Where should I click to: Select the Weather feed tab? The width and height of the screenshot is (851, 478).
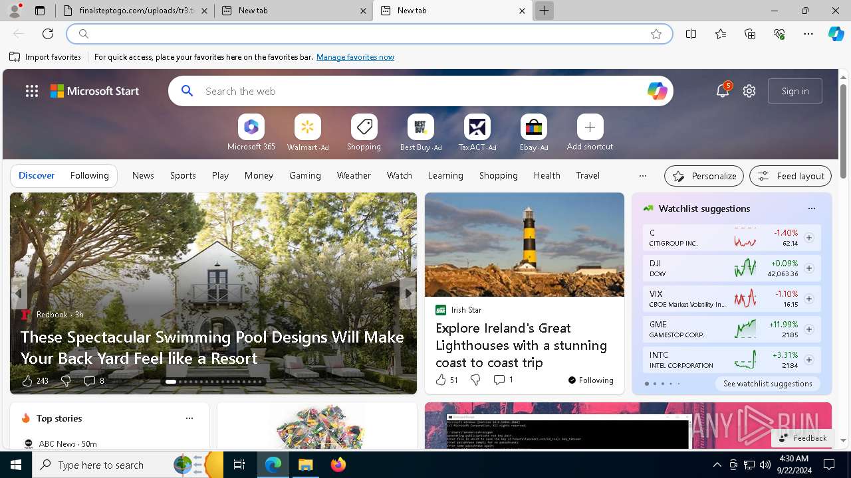[354, 175]
